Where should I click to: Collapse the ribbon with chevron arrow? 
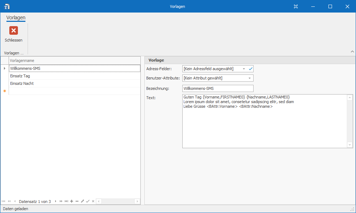(352, 52)
